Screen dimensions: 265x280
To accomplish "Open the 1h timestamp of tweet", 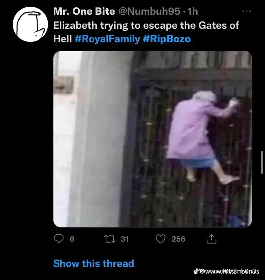I will tap(193, 12).
